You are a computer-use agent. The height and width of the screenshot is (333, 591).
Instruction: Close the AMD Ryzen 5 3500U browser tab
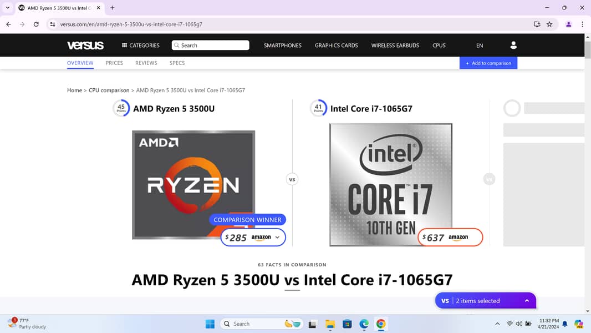point(98,8)
